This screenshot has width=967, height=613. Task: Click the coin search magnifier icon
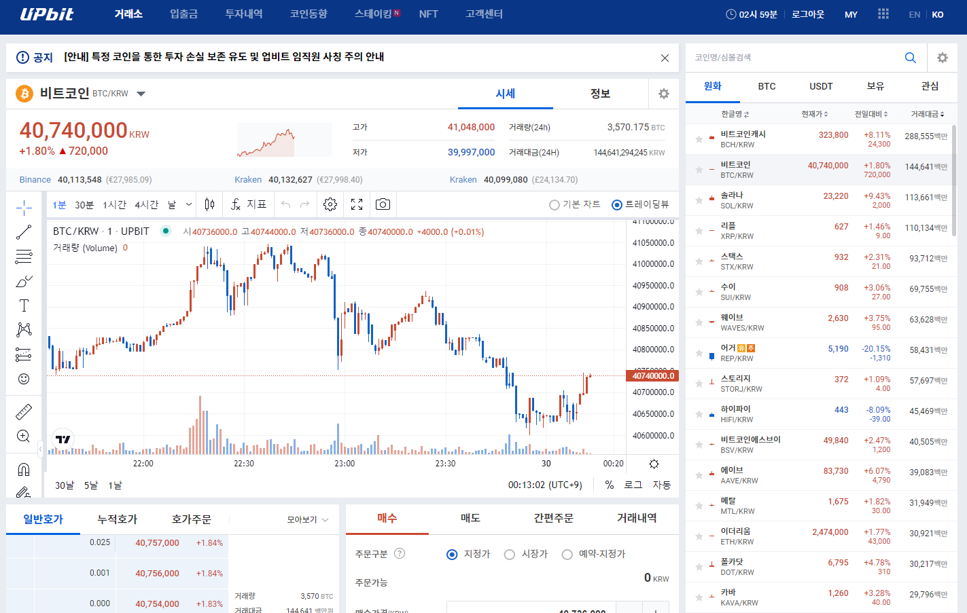pos(911,58)
